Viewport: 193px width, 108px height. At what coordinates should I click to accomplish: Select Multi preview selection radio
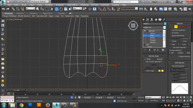point(185,53)
